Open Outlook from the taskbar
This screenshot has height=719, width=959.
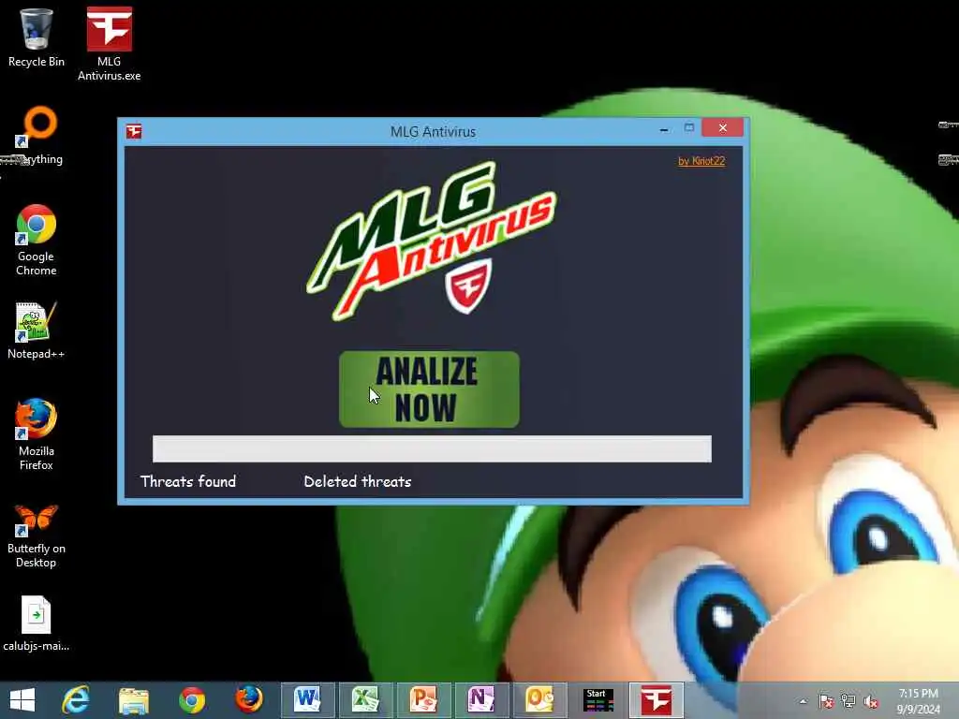click(x=539, y=700)
